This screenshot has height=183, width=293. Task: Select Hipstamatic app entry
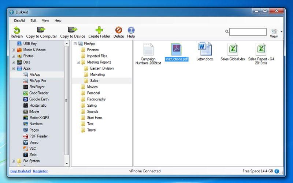click(35, 106)
